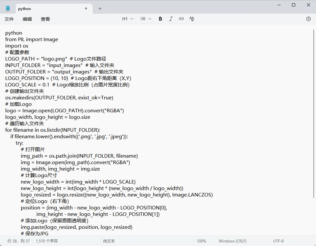Open the 查看 menu
The height and width of the screenshot is (246, 316).
pos(45,19)
